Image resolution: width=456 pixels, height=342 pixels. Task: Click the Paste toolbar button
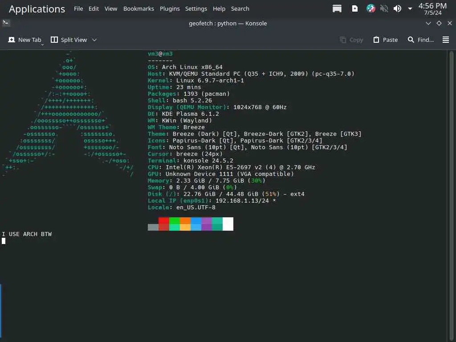pyautogui.click(x=385, y=40)
